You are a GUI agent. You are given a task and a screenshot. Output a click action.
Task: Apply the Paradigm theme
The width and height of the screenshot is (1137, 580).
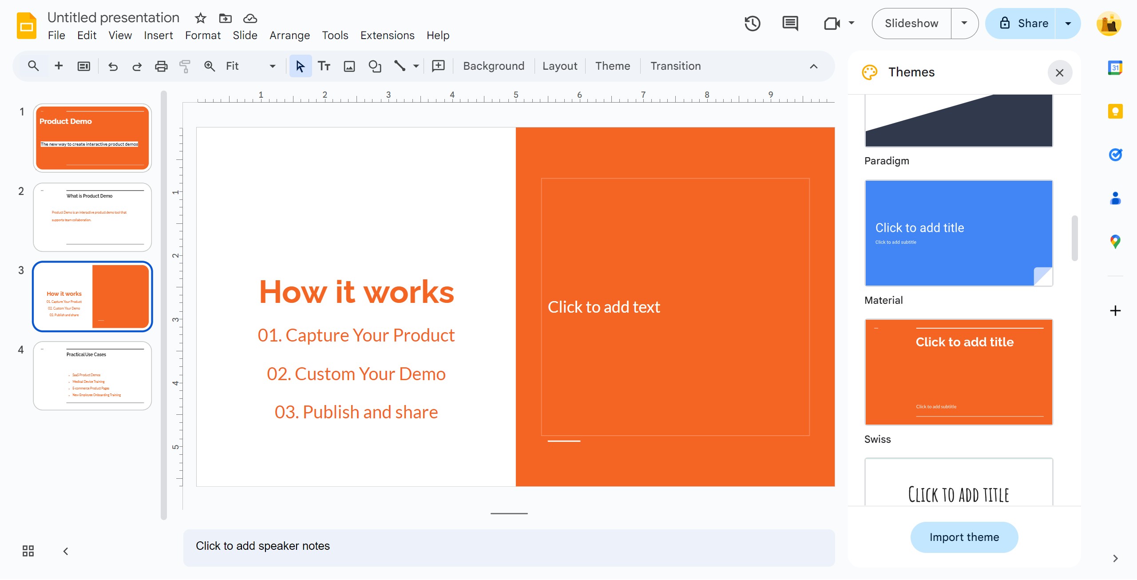click(x=959, y=120)
